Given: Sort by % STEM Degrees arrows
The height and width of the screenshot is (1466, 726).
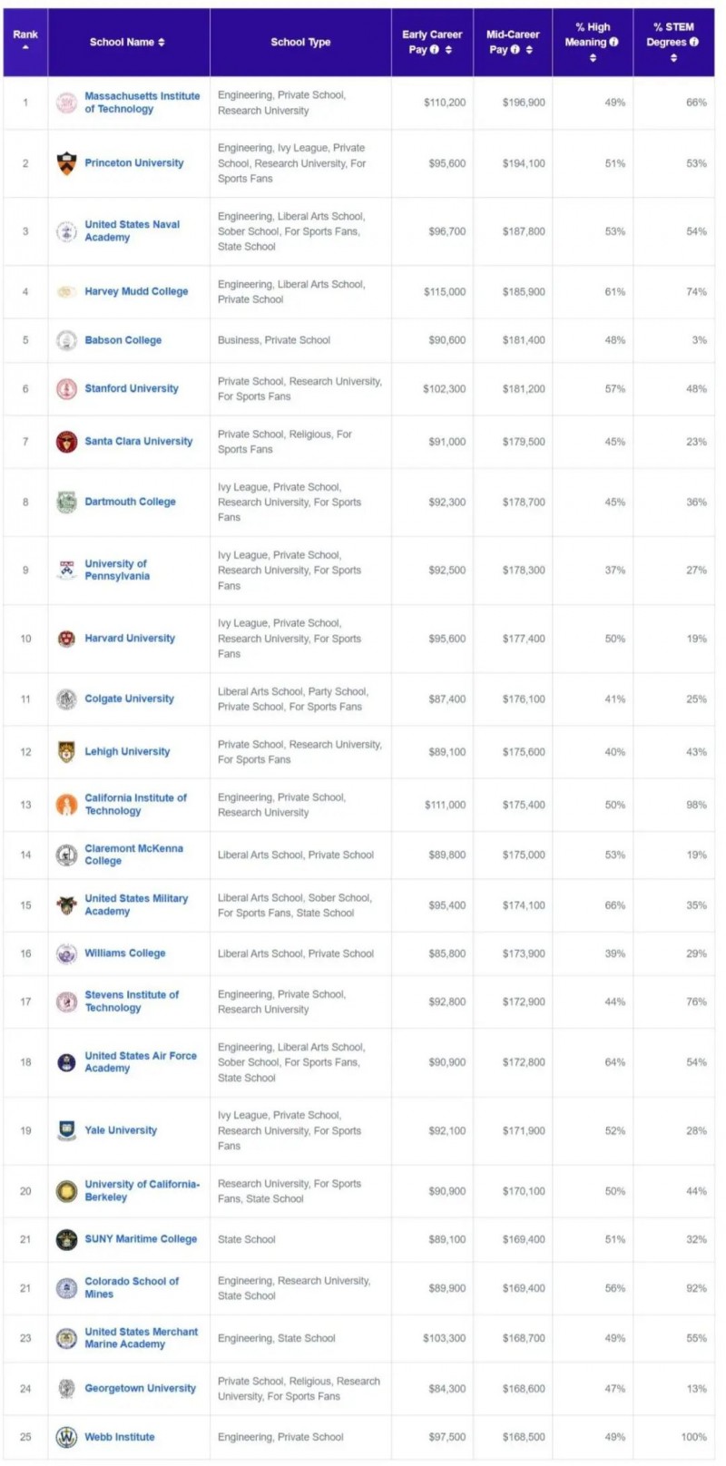Looking at the screenshot, I should (673, 58).
